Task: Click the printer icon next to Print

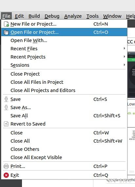Action: [x=6, y=166]
